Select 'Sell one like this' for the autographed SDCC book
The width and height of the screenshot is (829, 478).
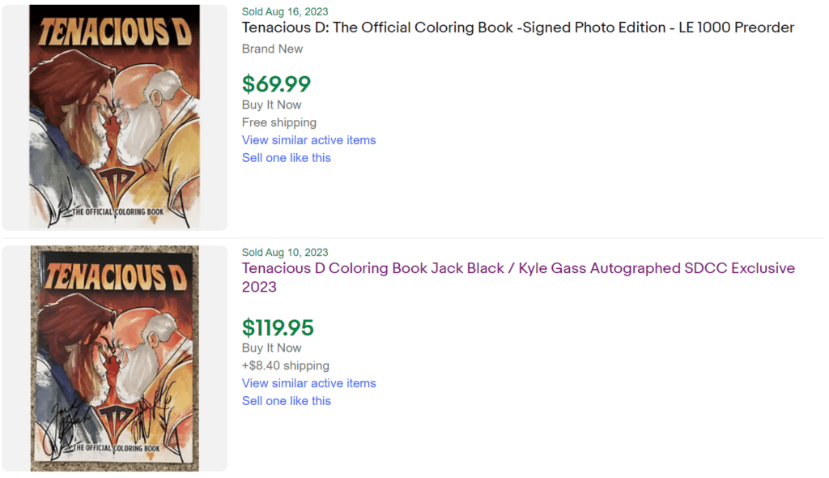(286, 400)
